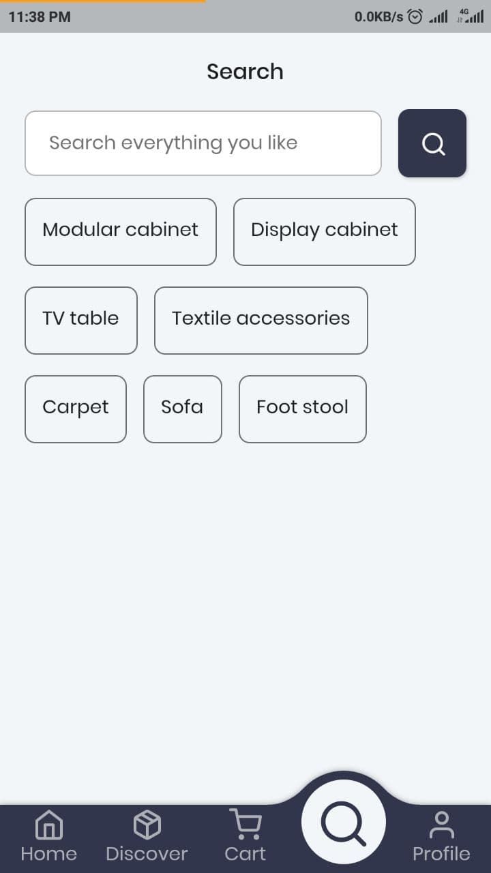This screenshot has width=491, height=873.
Task: Tap the alarm clock status icon
Action: click(415, 17)
